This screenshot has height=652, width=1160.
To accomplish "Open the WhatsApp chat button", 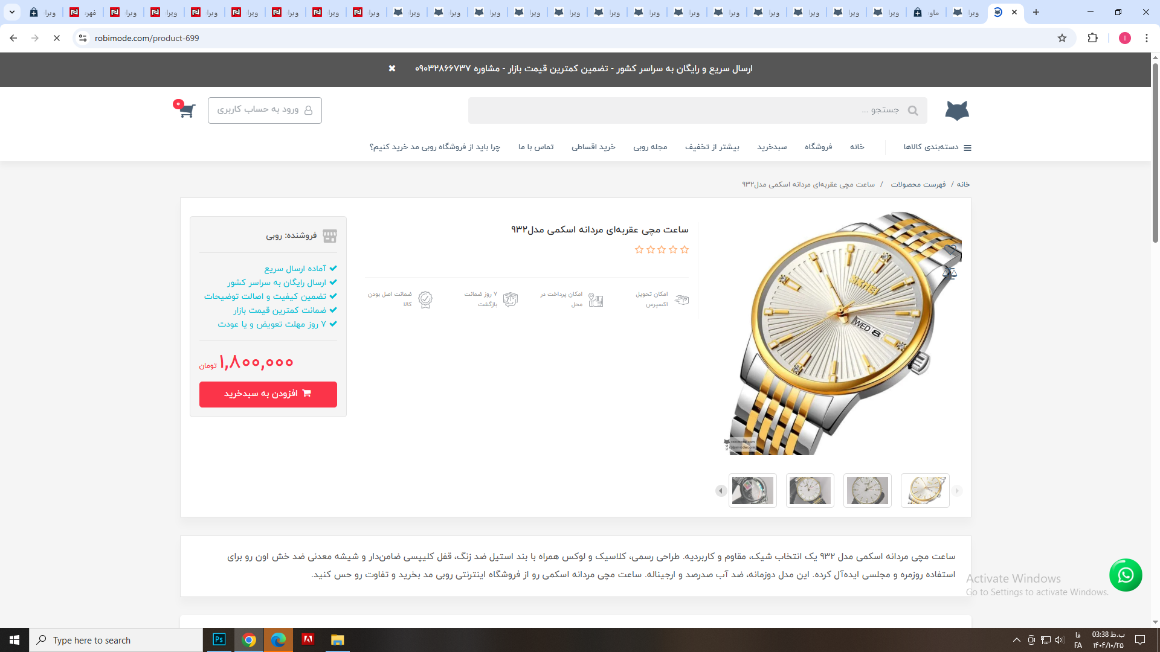I will (1125, 575).
